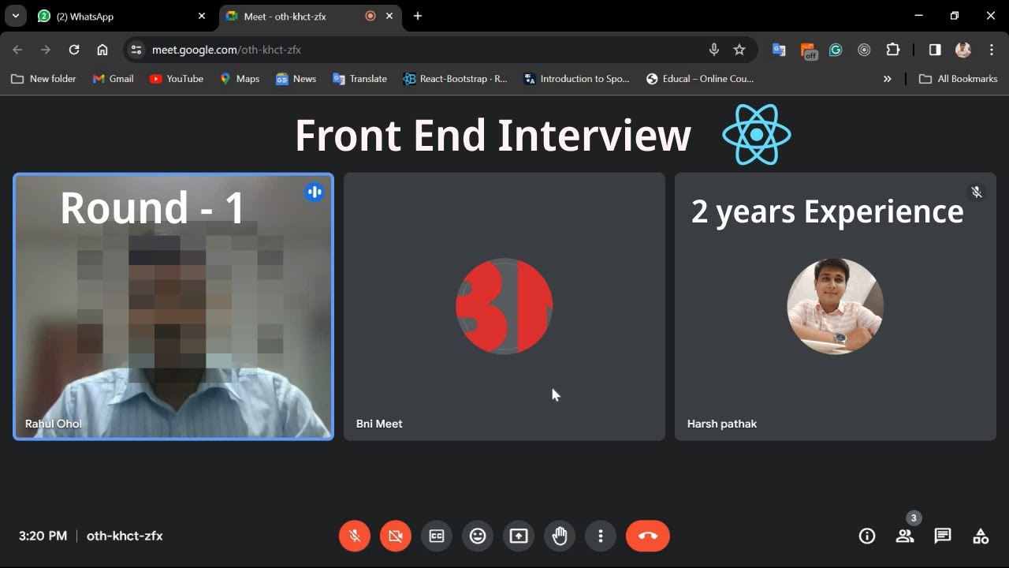This screenshot has width=1009, height=568.
Task: Reload the Meet page
Action: pyautogui.click(x=74, y=50)
